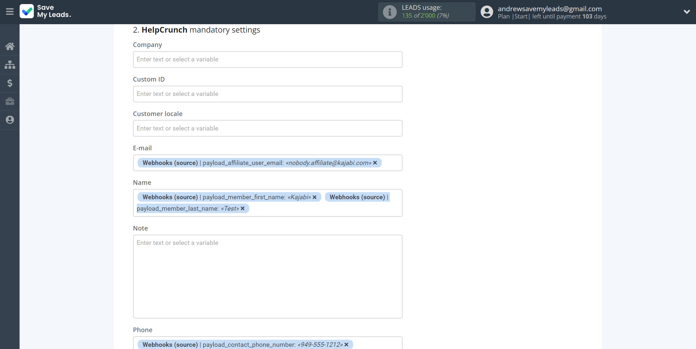This screenshot has width=696, height=349.
Task: Click the Save My Leads logo
Action: click(x=45, y=11)
